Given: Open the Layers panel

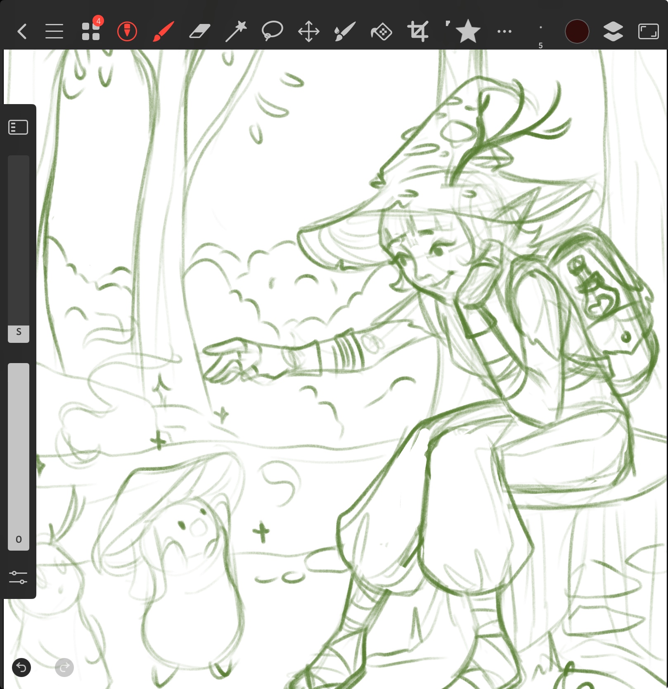Looking at the screenshot, I should 613,31.
